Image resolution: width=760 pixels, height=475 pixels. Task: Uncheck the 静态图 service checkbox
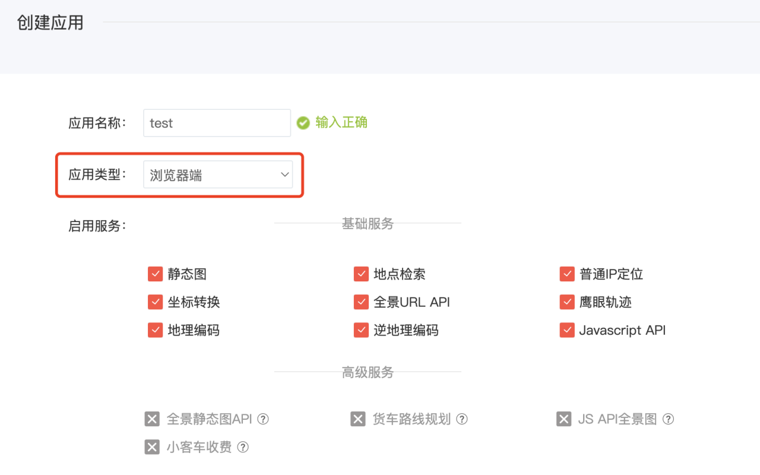tap(155, 274)
